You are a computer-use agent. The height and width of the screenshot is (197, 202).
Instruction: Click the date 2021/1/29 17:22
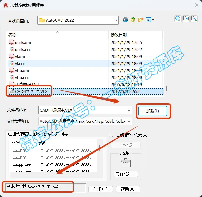(126, 50)
